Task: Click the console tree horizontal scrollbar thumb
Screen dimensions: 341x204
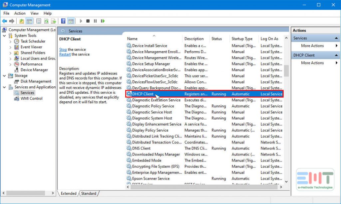Action: [x=25, y=193]
